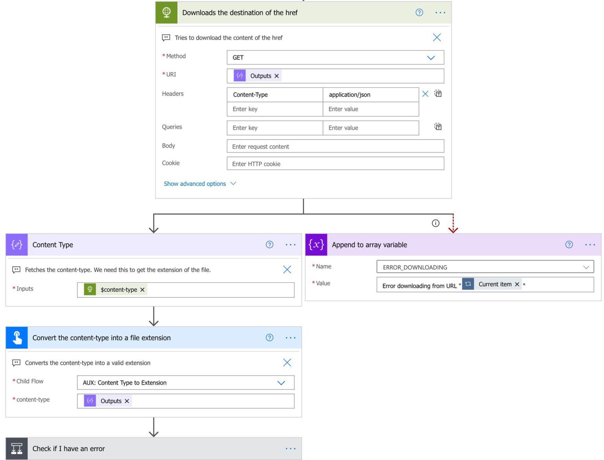
Task: Remove the Outputs token from the URI field
Action: point(276,76)
